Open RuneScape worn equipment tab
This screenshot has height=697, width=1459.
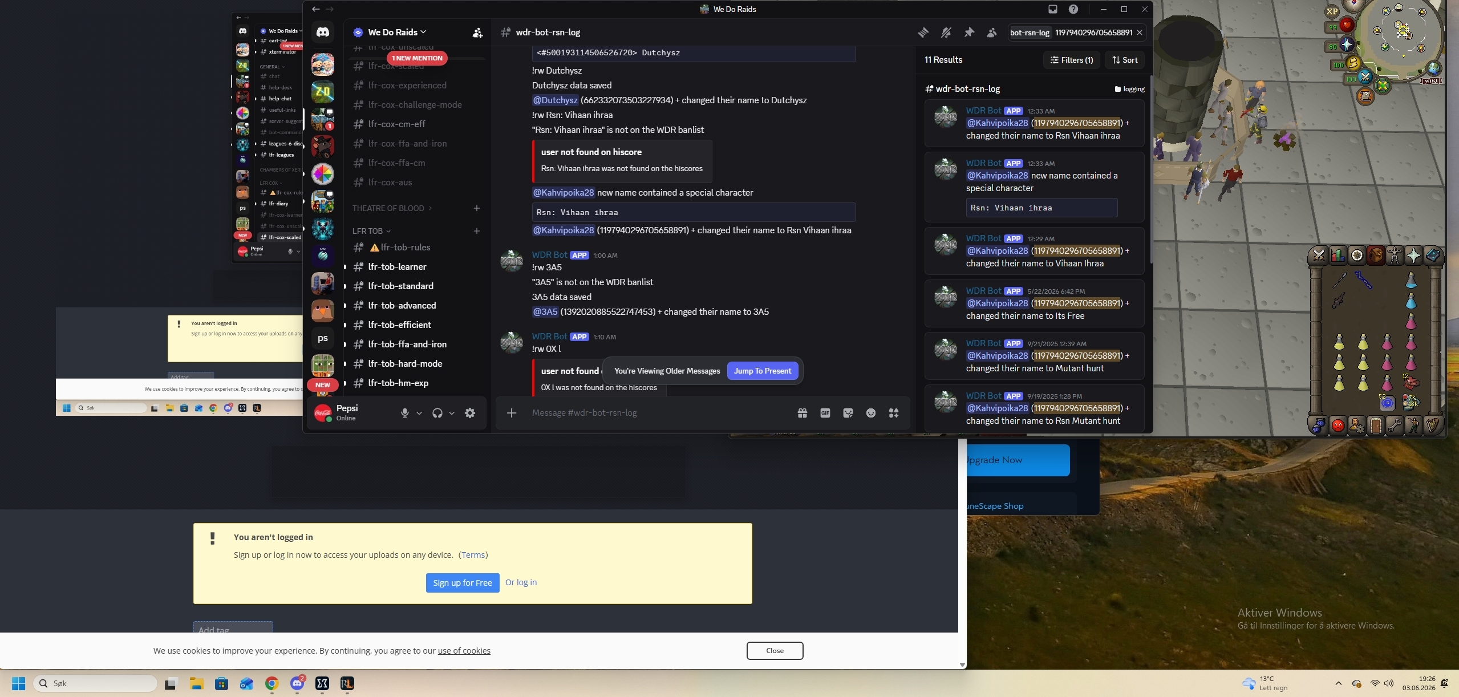[1395, 256]
